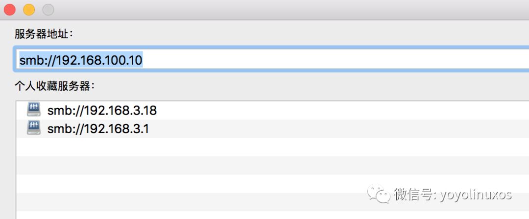The height and width of the screenshot is (219, 529).
Task: Click the grayed-out zoom window button
Action: [x=48, y=9]
